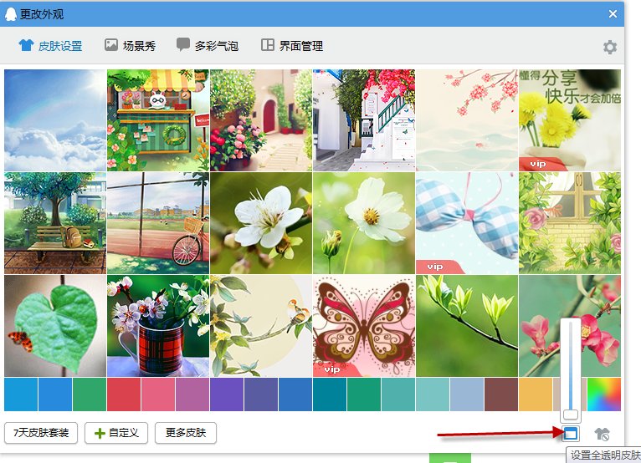Viewport: 641px width, 463px height.
Task: Pick the orange-yellow color swatch
Action: click(x=536, y=394)
